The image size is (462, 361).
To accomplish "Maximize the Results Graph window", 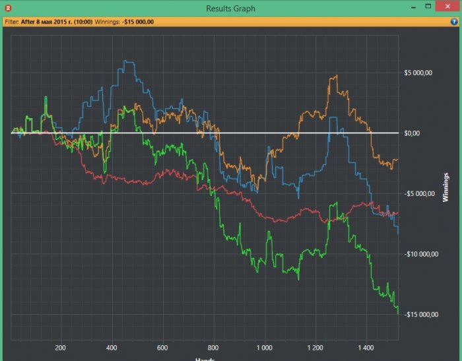I will tap(428, 6).
